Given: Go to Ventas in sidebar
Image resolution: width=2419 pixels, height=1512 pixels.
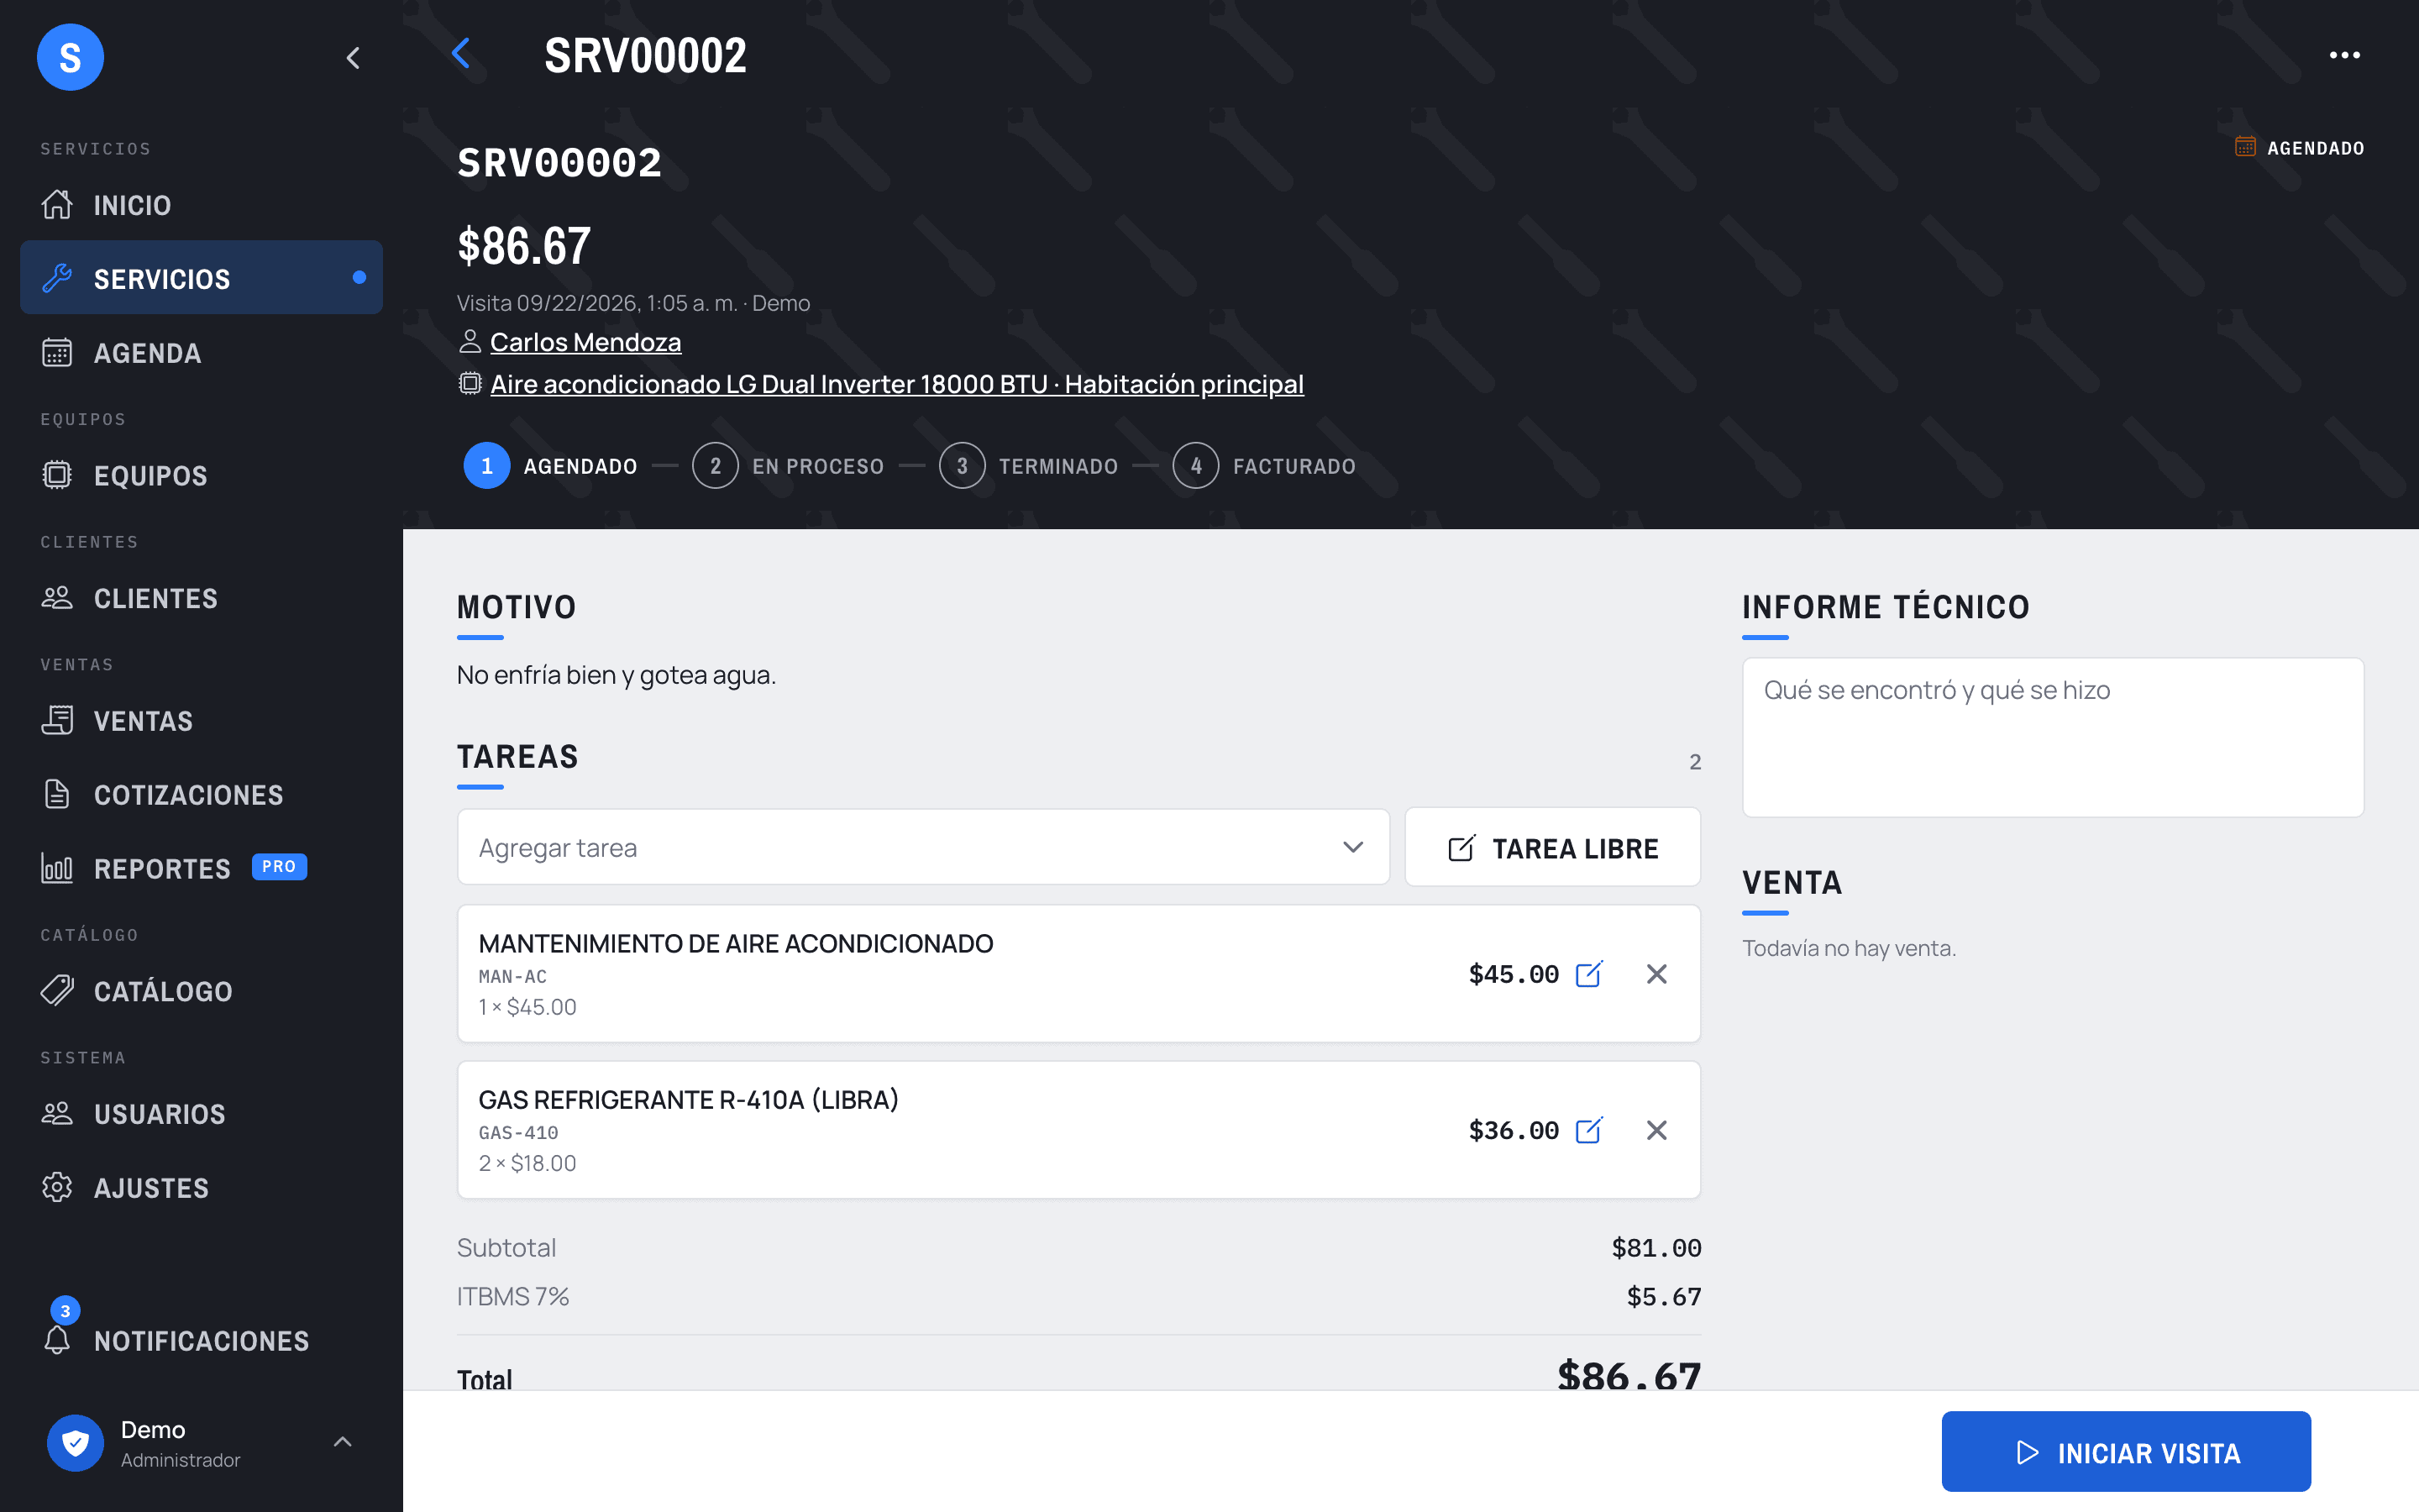Looking at the screenshot, I should 201,721.
